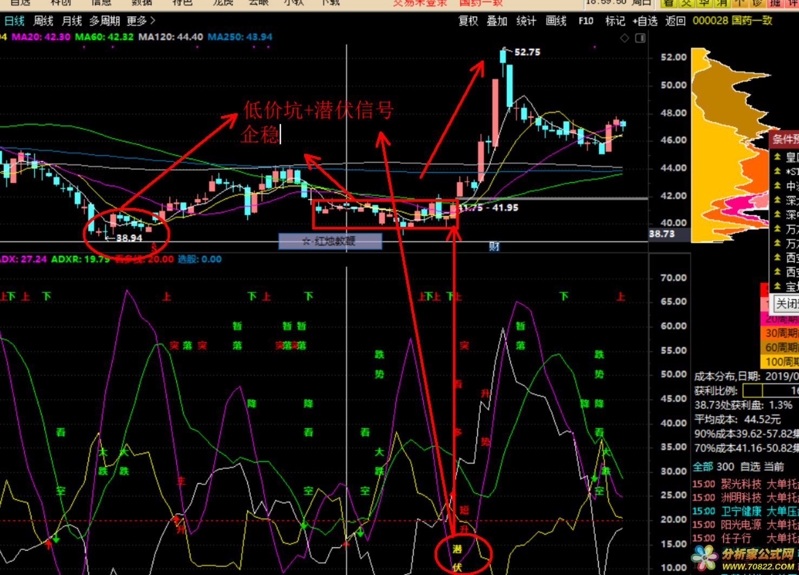This screenshot has height=575, width=799.
Task: Open the 聚光科技 big order row
Action: point(745,484)
